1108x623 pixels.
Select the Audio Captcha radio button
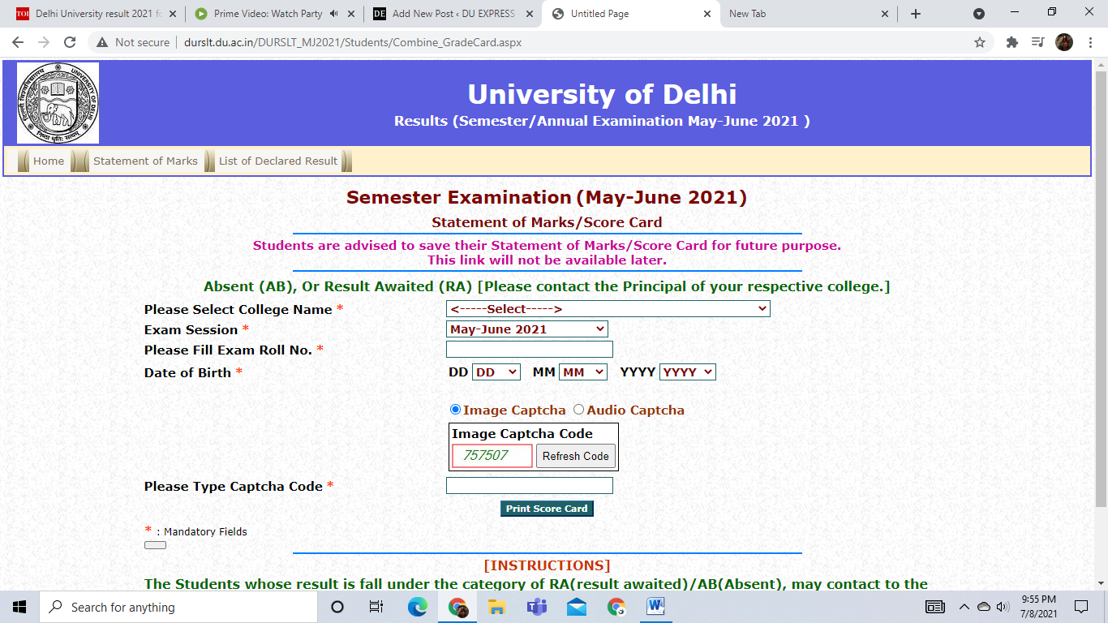(579, 410)
